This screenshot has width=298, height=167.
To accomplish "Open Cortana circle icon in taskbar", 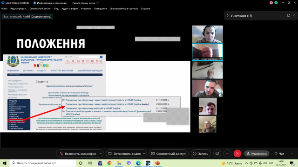I will (x=81, y=163).
